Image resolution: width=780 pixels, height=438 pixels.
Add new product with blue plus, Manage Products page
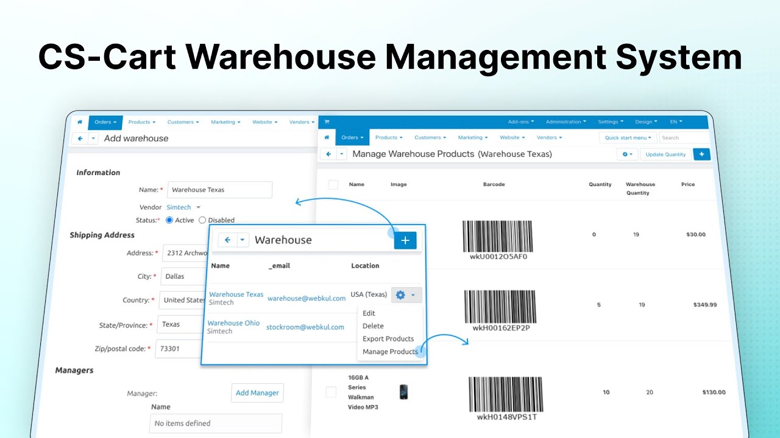tap(702, 154)
